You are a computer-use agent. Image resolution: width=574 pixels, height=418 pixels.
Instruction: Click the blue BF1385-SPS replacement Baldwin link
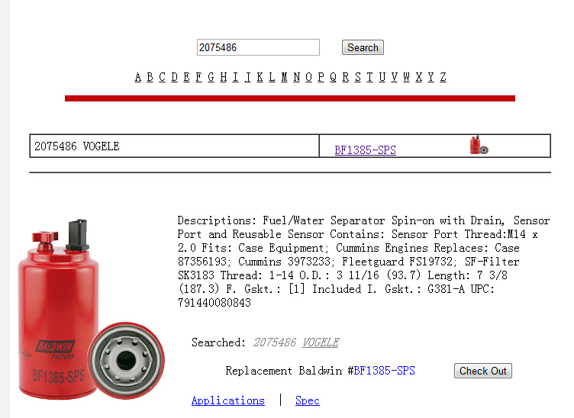(x=384, y=371)
